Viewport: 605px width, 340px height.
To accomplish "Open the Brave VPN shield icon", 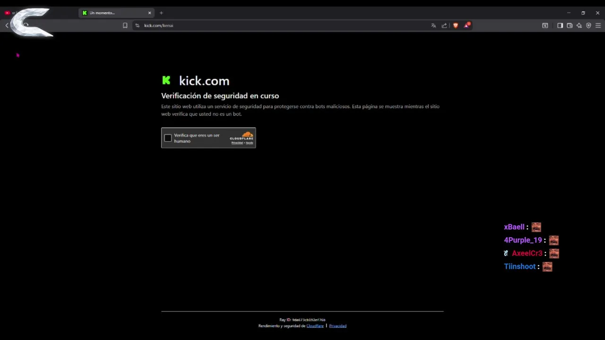I will point(588,25).
